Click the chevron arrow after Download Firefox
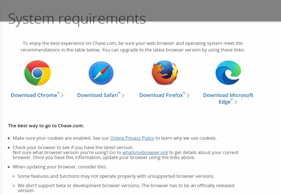Screen dimensions: 281x195 point(188,95)
